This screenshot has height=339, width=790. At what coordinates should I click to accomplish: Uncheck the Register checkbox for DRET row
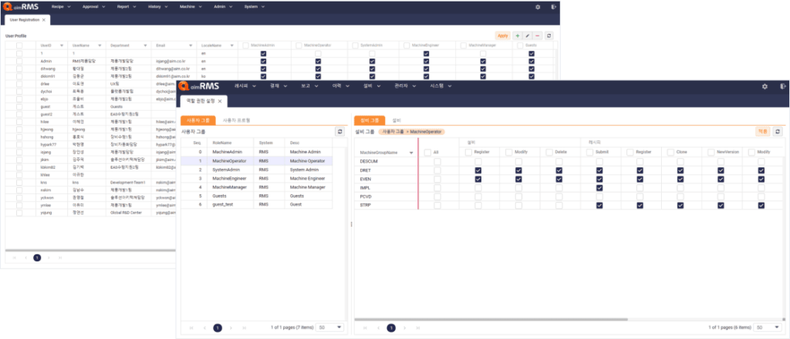pos(478,170)
